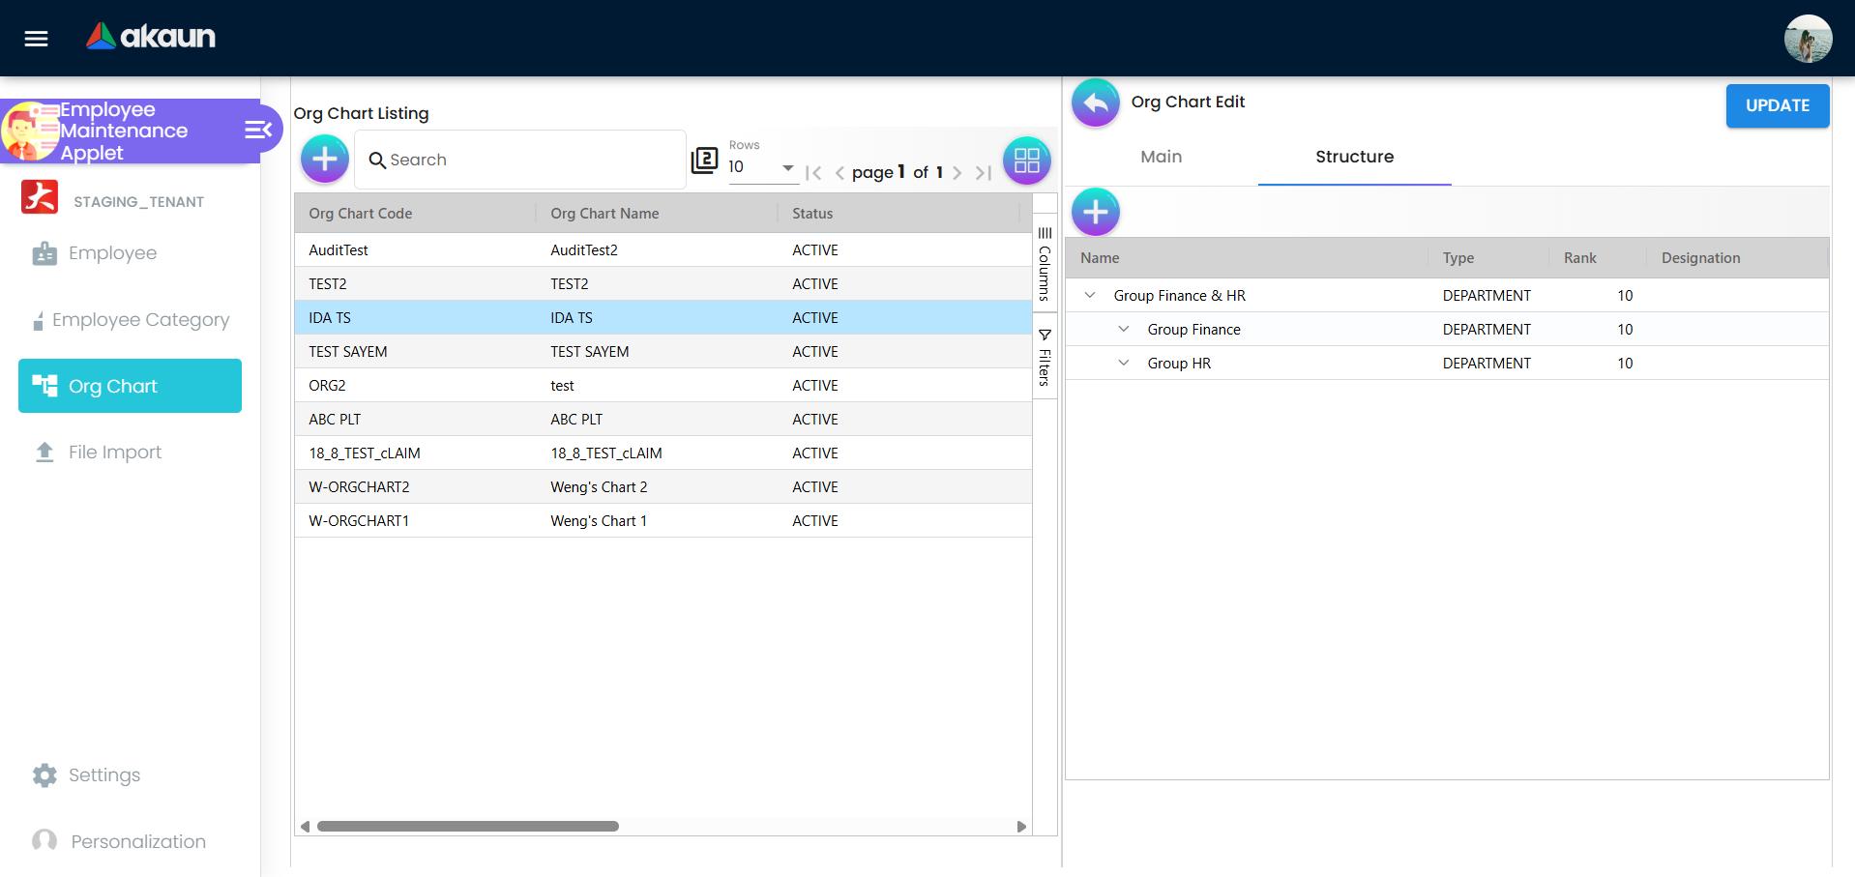Click the back arrow in Org Chart Edit
The image size is (1855, 877).
point(1095,102)
